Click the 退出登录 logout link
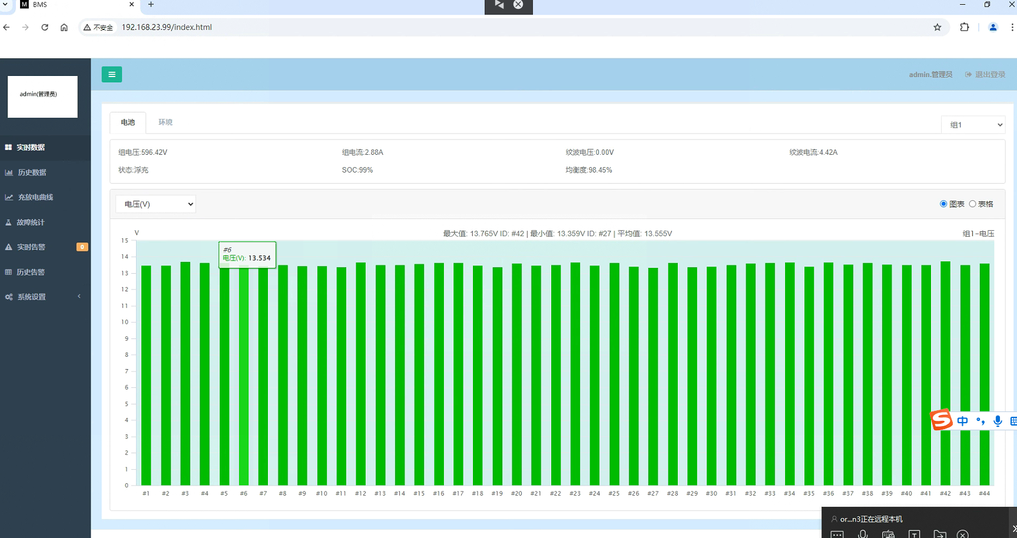The height and width of the screenshot is (538, 1017). (985, 75)
